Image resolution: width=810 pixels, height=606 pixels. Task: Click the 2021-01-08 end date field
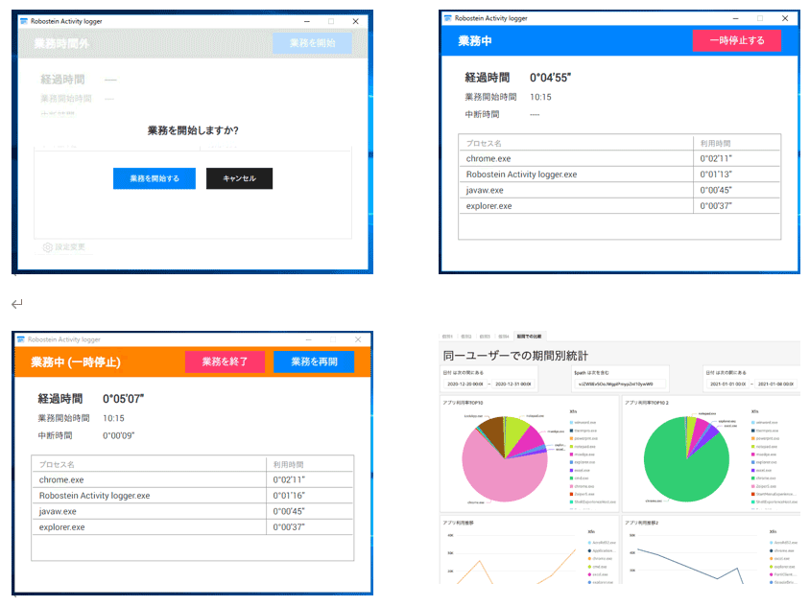pos(775,385)
